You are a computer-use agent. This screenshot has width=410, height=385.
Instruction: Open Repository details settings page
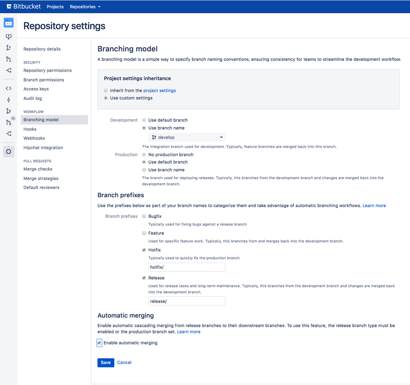42,49
